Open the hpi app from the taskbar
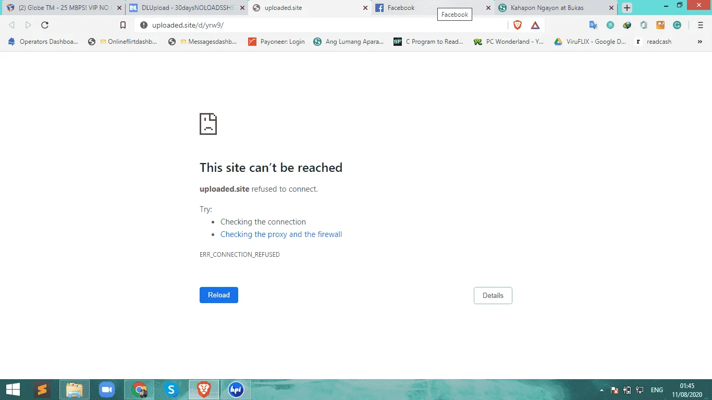 coord(236,390)
